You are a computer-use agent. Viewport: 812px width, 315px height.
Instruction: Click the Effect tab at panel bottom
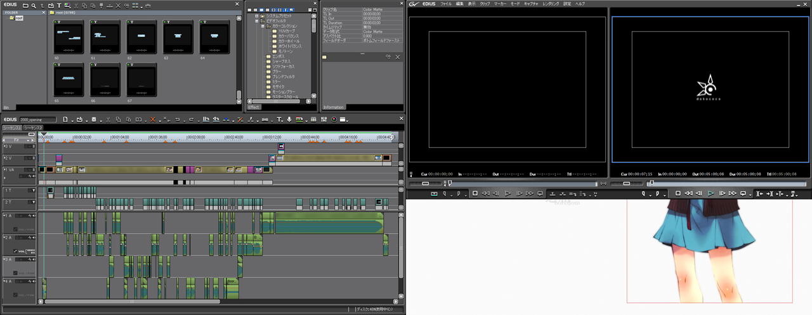(x=254, y=107)
